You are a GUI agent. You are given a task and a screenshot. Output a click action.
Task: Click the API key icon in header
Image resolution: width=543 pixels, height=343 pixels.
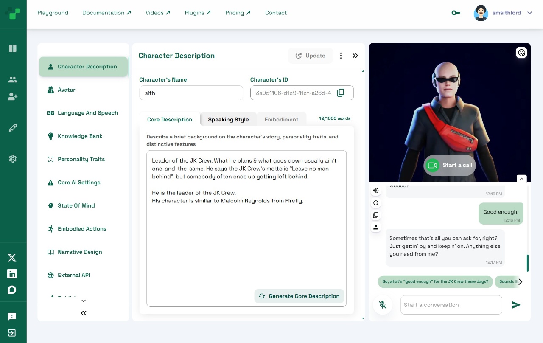coord(456,13)
